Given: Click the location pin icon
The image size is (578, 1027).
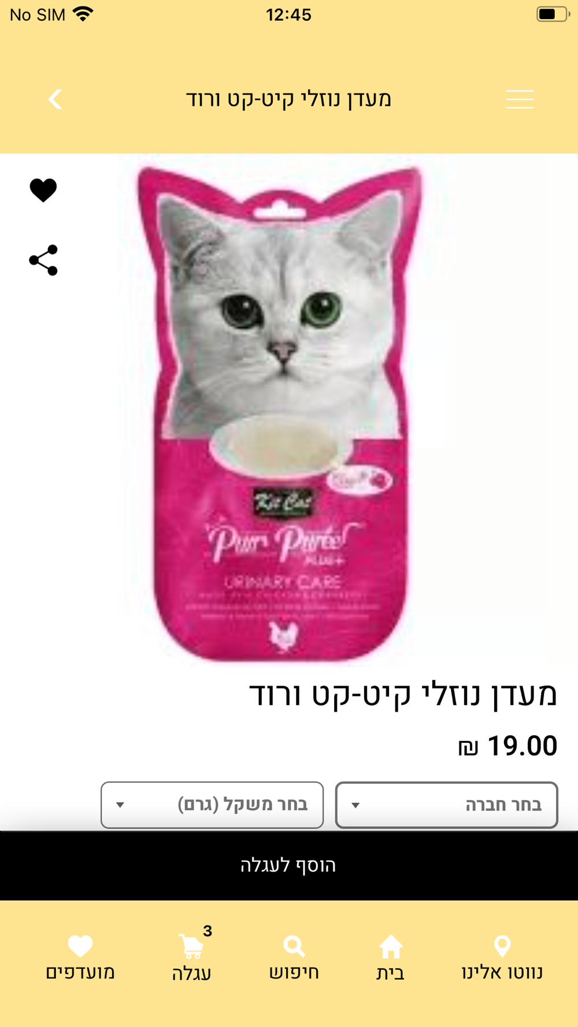Looking at the screenshot, I should [x=502, y=946].
